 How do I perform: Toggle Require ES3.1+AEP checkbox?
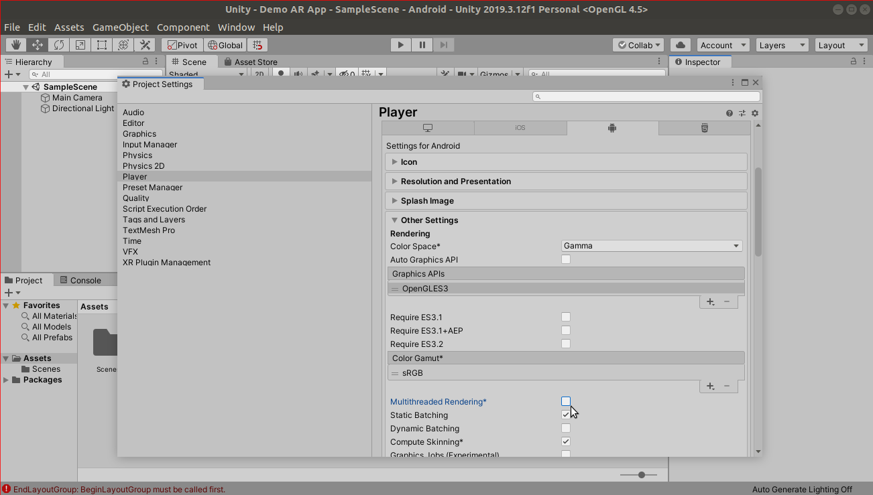(x=566, y=330)
